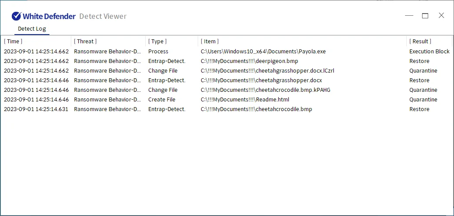Viewport: 454px width, 216px height.
Task: Click the Result column header
Action: click(x=420, y=41)
